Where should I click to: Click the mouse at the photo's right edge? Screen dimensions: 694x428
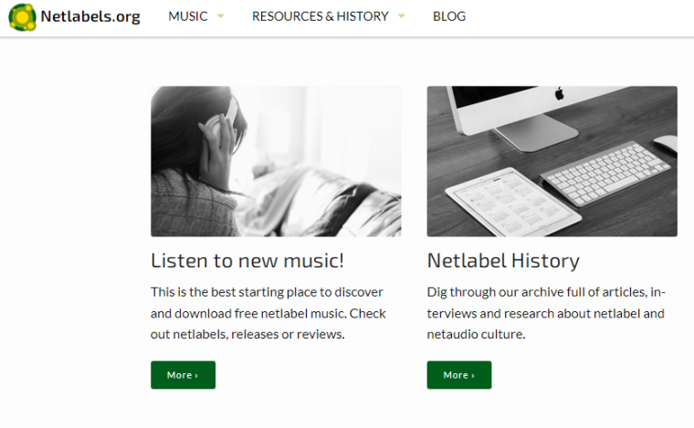(x=666, y=144)
